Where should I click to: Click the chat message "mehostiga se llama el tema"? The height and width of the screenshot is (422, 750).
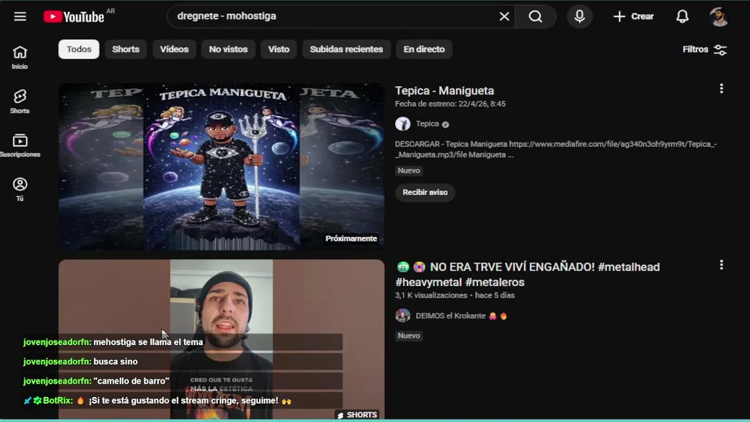pyautogui.click(x=148, y=342)
